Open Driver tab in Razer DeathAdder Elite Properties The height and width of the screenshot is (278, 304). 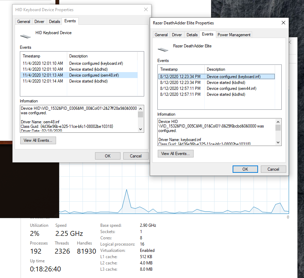pos(177,35)
